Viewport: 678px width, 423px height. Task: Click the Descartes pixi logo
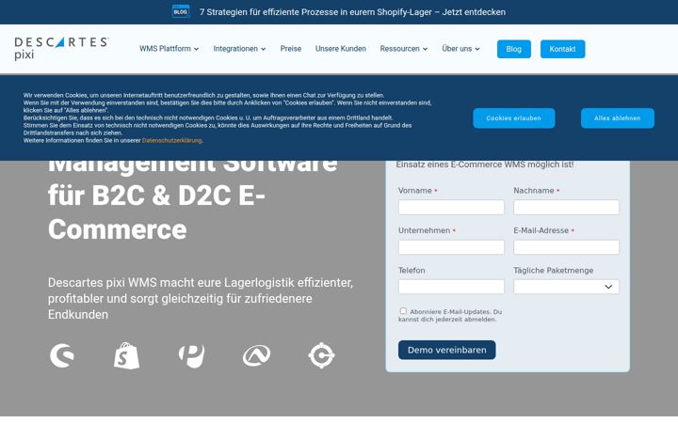tap(61, 48)
